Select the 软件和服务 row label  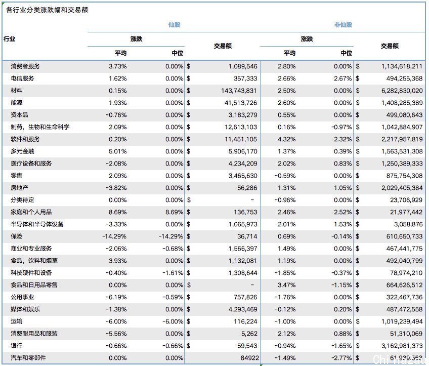point(25,139)
